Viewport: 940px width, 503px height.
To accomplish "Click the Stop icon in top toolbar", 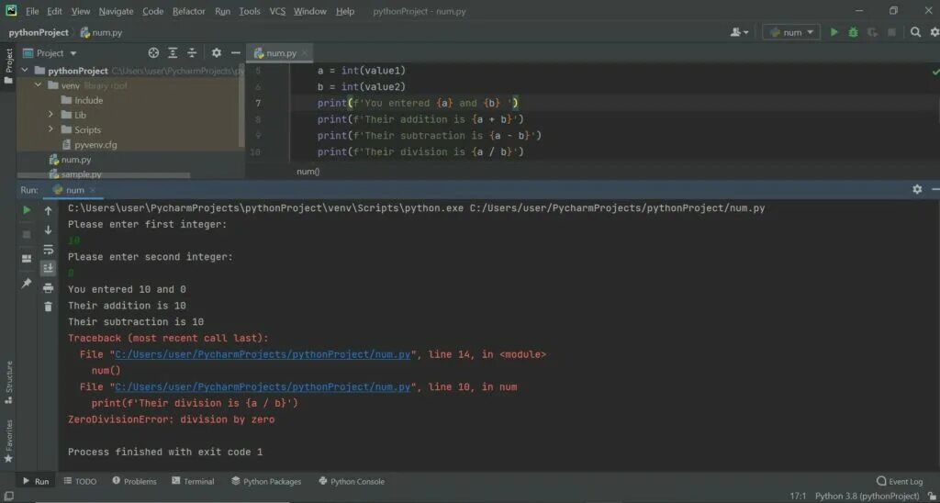I will [891, 32].
